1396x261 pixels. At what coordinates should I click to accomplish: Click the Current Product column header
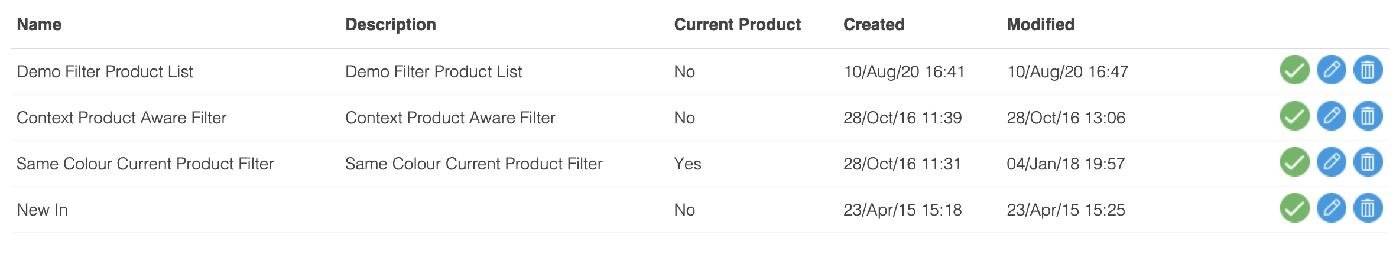tap(737, 24)
